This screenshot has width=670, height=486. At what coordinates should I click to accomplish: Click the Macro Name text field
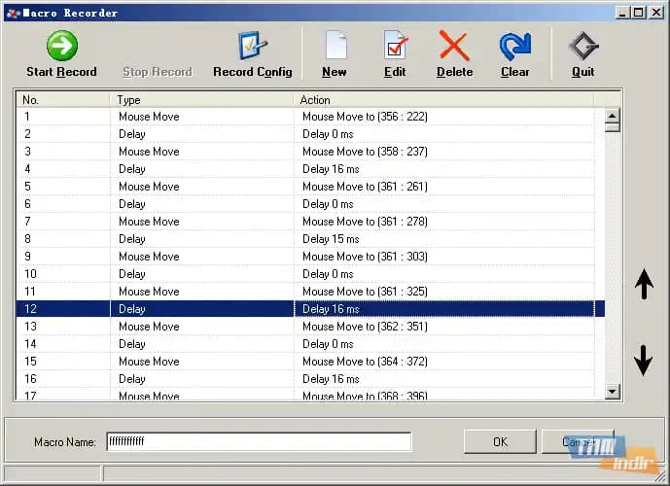[x=258, y=442]
